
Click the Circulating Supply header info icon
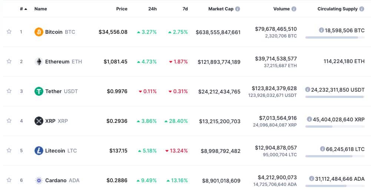[x=361, y=9]
